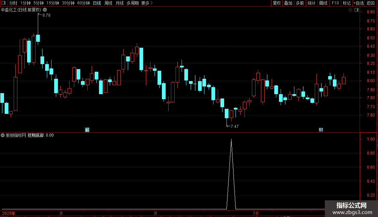This screenshot has height=217, width=378.
Task: Click the 返回 back button
Action: (371, 3)
